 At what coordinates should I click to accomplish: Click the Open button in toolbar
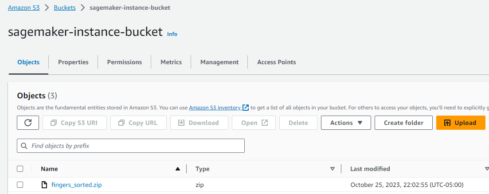[254, 123]
